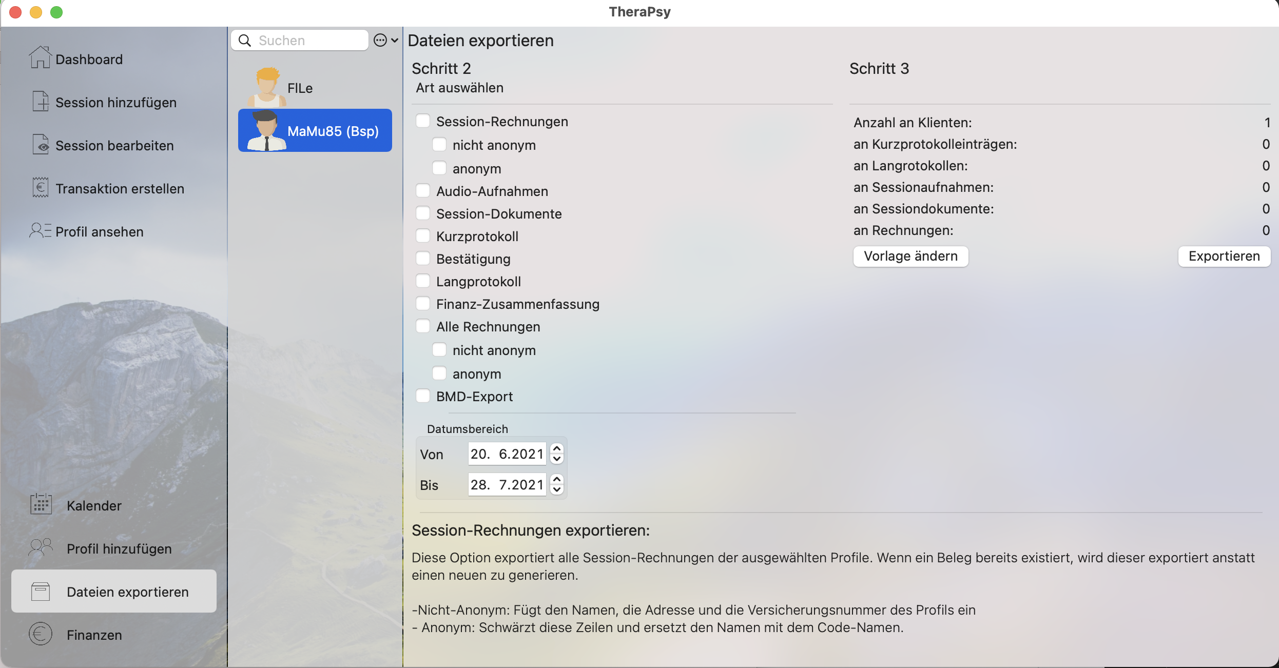Open Kalender via its calendar icon

coord(41,504)
